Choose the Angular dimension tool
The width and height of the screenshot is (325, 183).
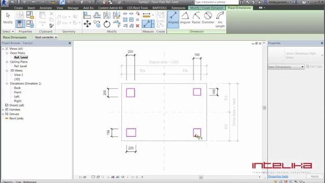pyautogui.click(x=185, y=18)
